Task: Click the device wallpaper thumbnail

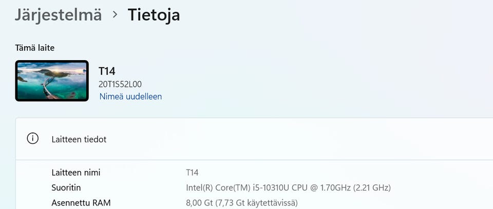Action: 52,81
